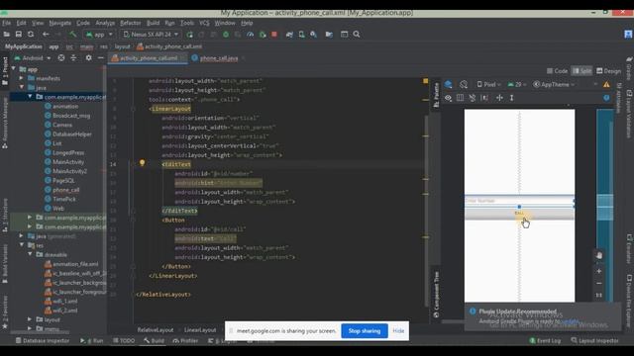Select the activity_phone_call.xml editor tab
This screenshot has width=634, height=356.
click(149, 58)
